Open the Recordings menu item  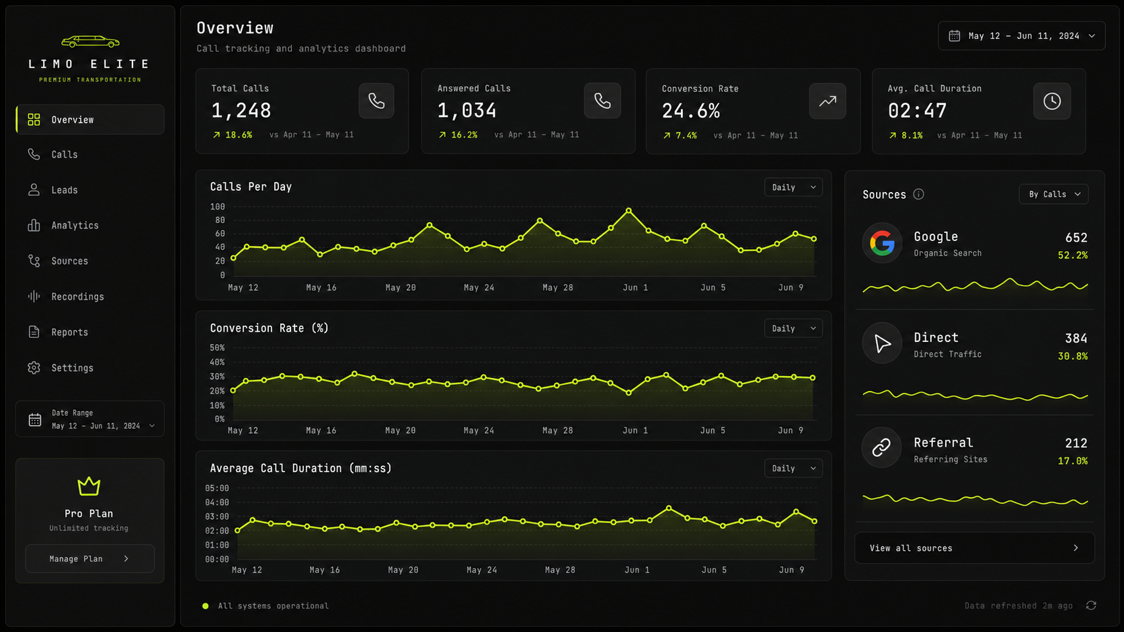pos(90,296)
